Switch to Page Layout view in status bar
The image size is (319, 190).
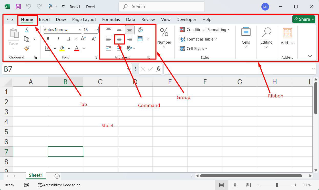point(235,185)
